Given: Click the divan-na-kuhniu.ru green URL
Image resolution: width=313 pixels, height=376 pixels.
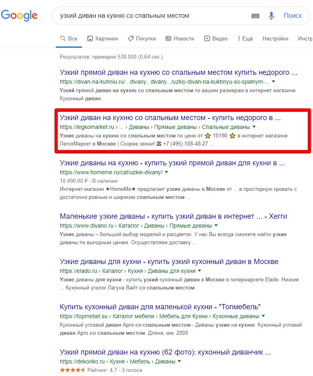Looking at the screenshot, I should 164,82.
